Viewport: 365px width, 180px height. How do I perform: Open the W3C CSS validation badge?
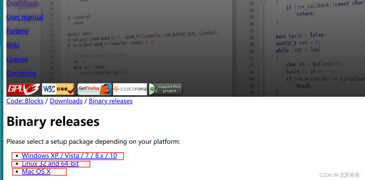coord(59,89)
